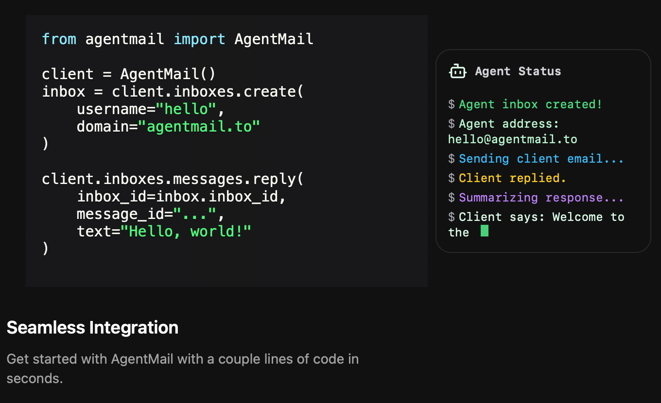This screenshot has width=661, height=403.
Task: Click the 'Summarizing response...' purple line
Action: tap(541, 198)
